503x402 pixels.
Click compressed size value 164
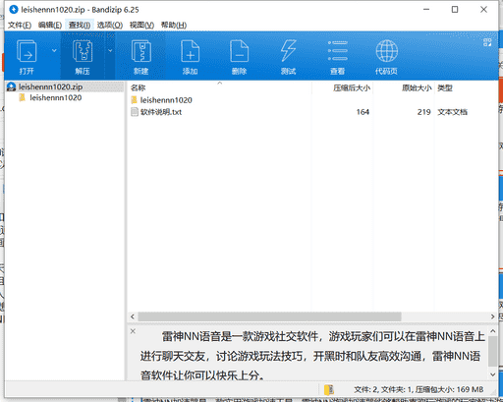(363, 112)
